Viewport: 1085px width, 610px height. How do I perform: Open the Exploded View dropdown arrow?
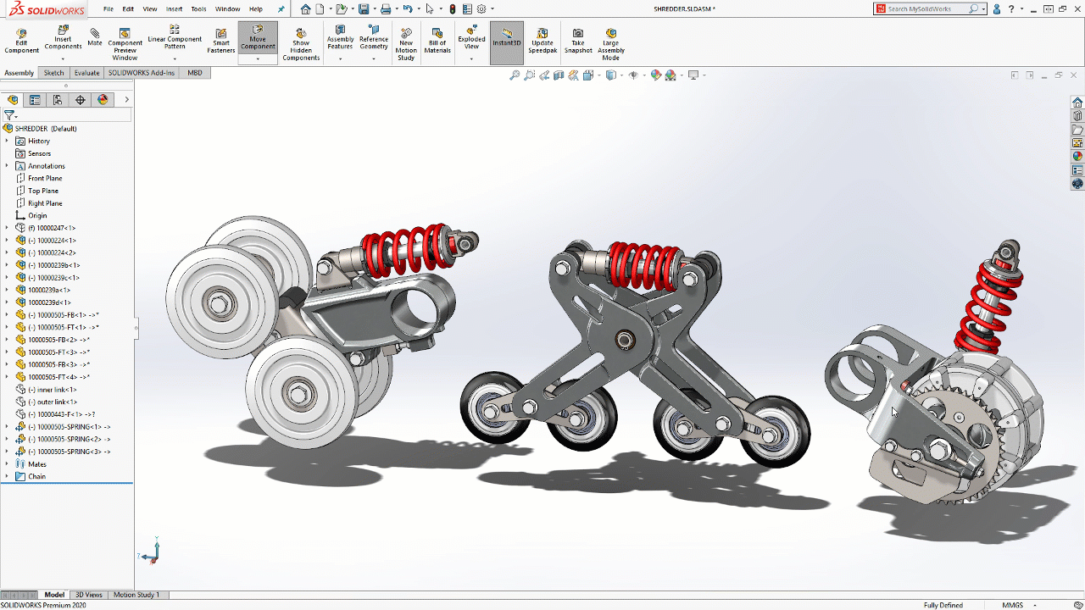(471, 58)
